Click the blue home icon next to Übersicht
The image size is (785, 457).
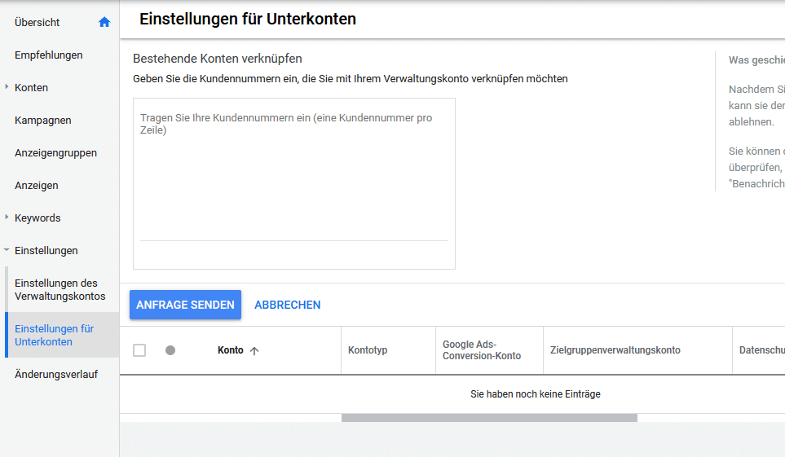(104, 23)
